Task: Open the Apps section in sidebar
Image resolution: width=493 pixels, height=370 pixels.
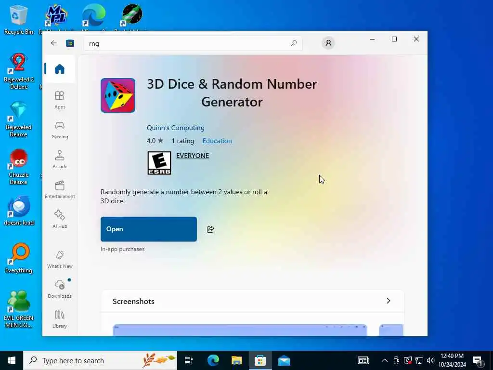Action: [x=59, y=100]
